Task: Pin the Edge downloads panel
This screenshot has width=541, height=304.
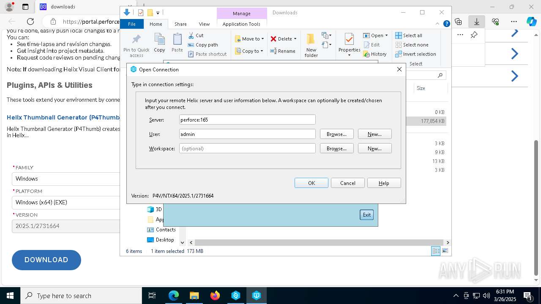Action: coord(474,35)
